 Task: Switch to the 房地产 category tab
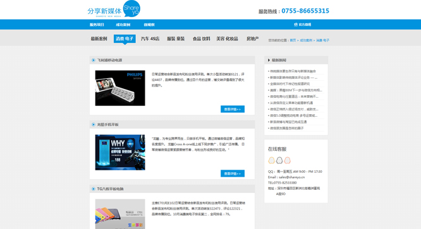(x=253, y=39)
